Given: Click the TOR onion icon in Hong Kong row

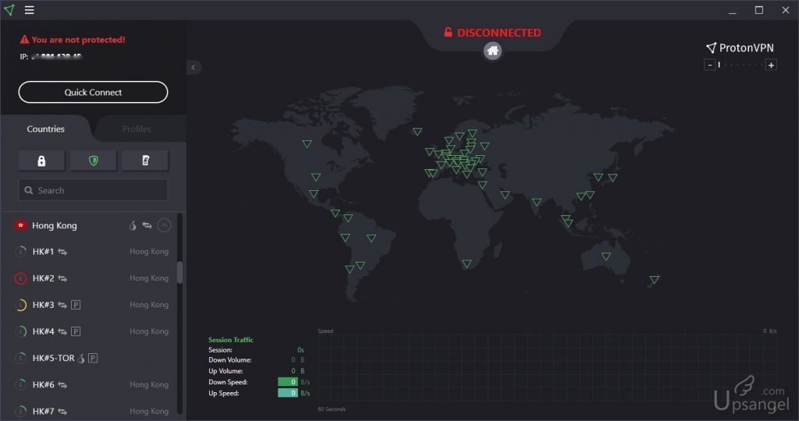Looking at the screenshot, I should point(133,225).
